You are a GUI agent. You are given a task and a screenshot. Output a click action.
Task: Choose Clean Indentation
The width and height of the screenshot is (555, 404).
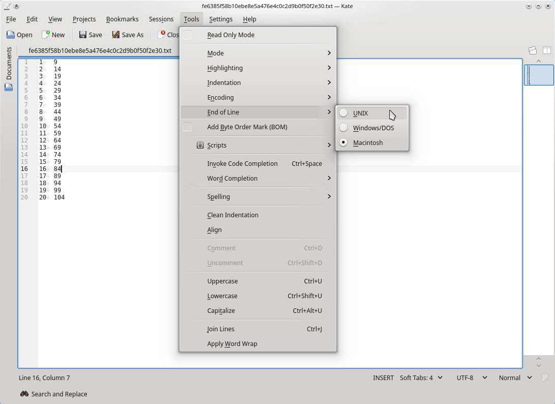[x=258, y=215]
